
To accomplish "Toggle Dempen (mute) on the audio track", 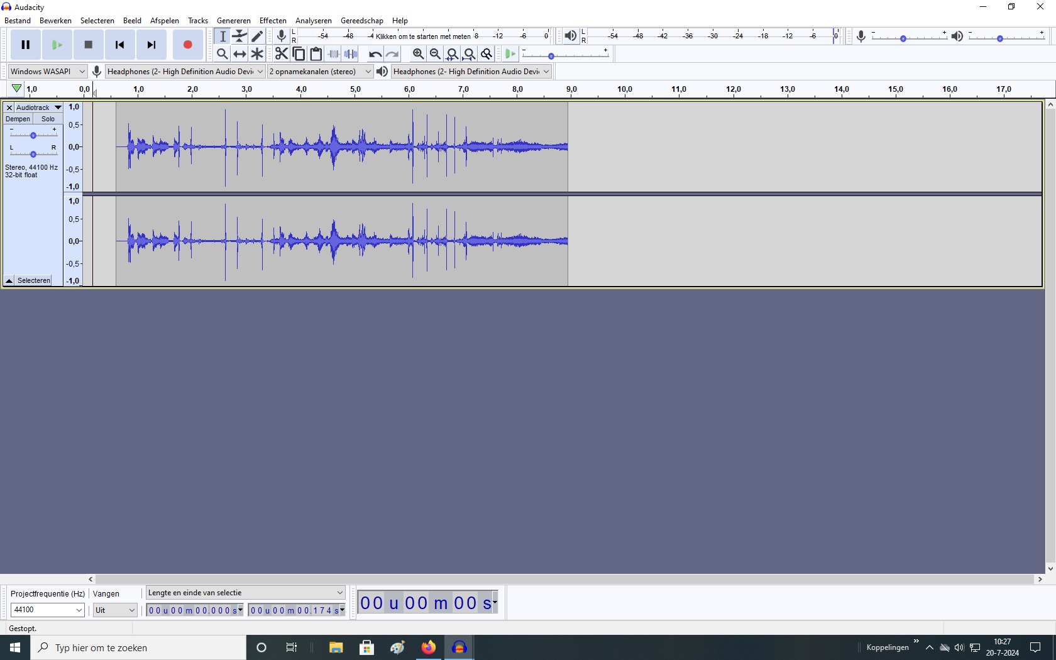I will pos(18,119).
